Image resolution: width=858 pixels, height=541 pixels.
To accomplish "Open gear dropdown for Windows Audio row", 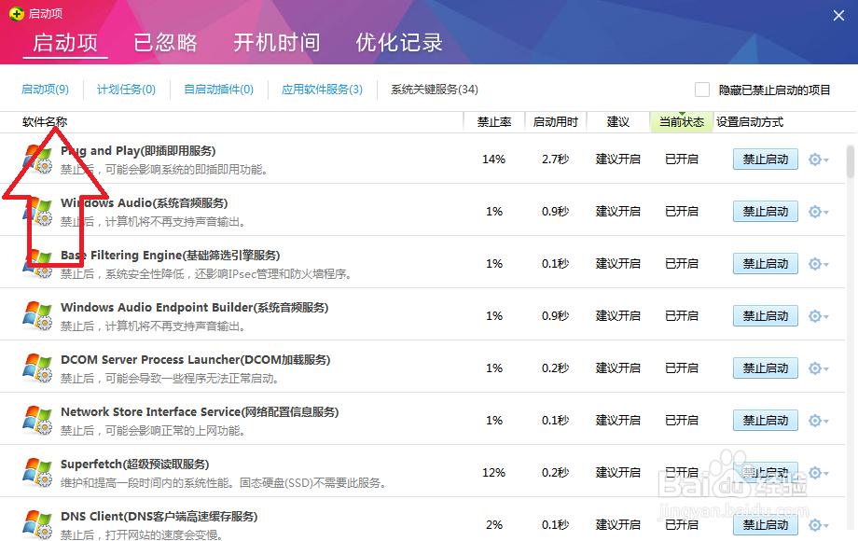I will pos(818,212).
